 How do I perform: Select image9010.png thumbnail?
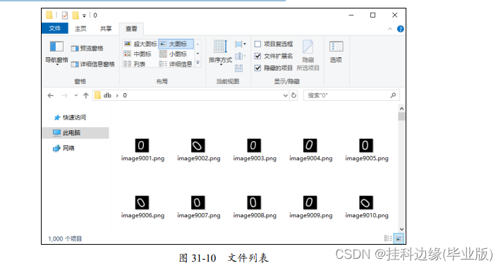365,202
